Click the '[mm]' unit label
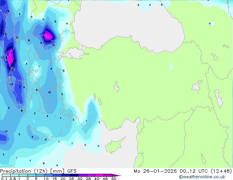The image size is (233, 180). pos(57,171)
